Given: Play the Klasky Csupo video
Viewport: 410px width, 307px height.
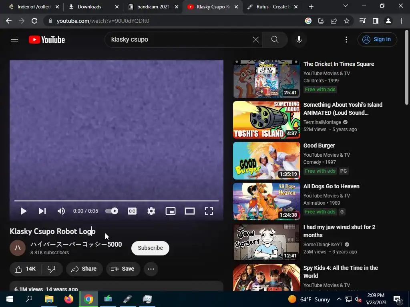Looking at the screenshot, I should click(24, 211).
